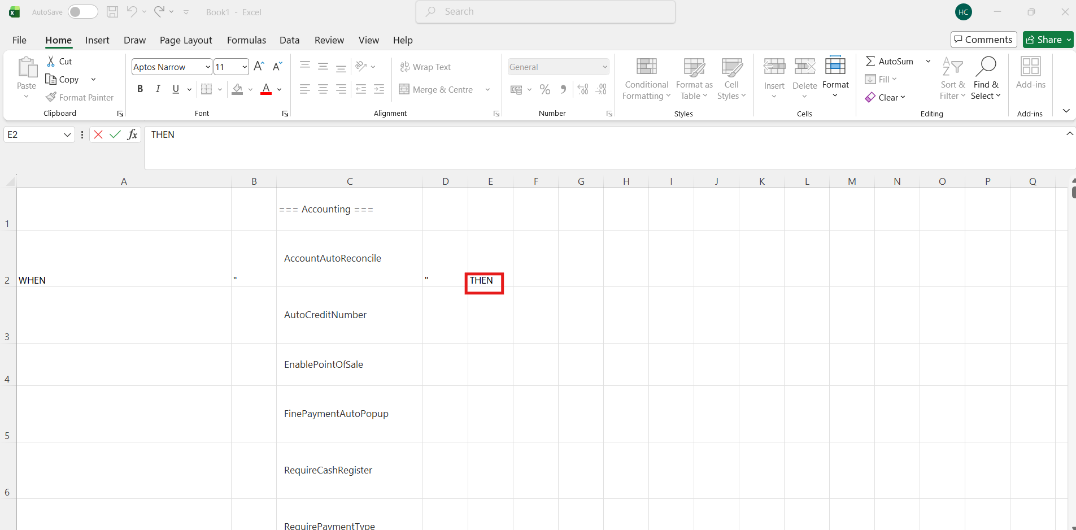Viewport: 1076px width, 530px height.
Task: Click the Comments button
Action: coord(983,40)
